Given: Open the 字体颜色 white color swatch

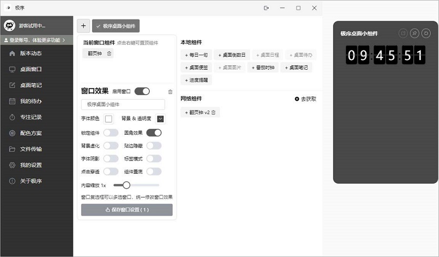Looking at the screenshot, I should [x=109, y=119].
